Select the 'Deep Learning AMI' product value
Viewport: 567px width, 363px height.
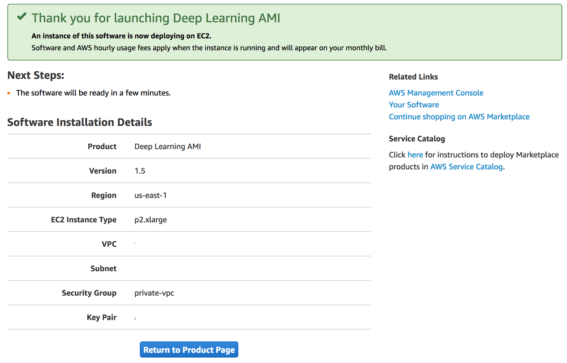(167, 146)
